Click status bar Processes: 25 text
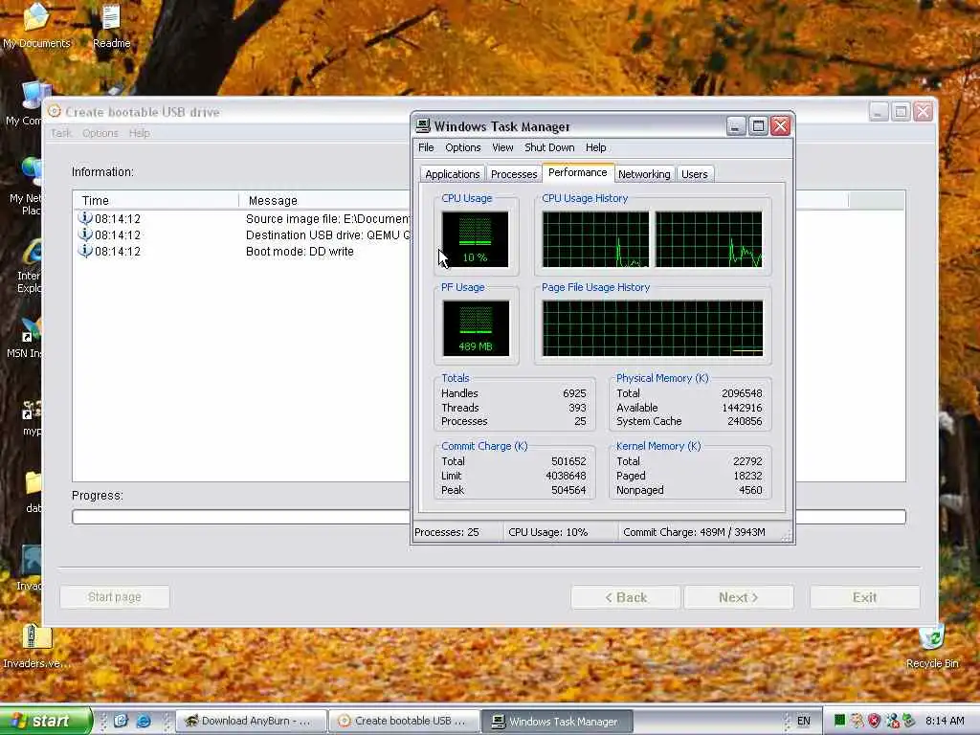 (446, 532)
